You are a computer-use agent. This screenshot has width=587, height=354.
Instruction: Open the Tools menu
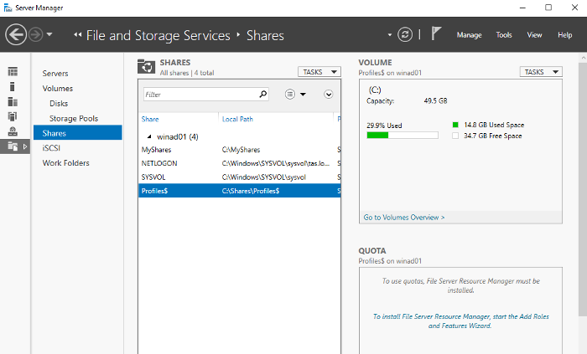(x=503, y=35)
